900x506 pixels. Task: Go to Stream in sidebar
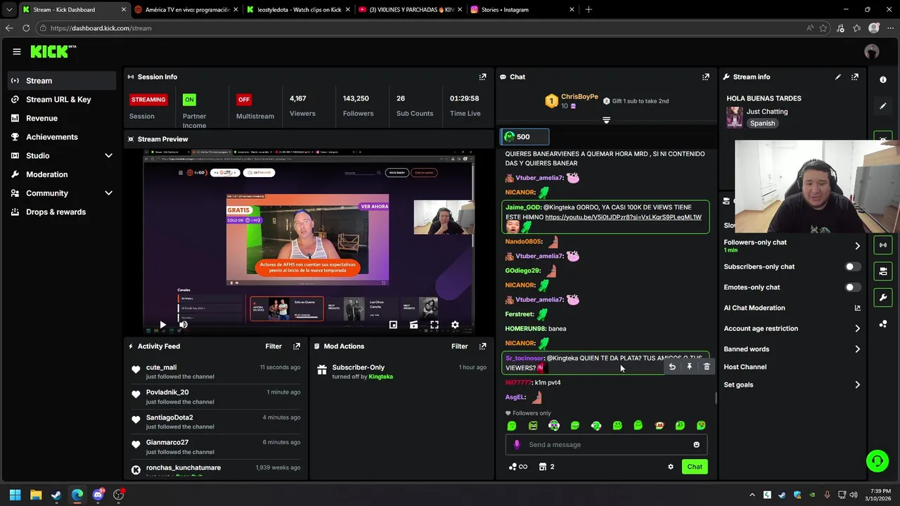(x=63, y=81)
